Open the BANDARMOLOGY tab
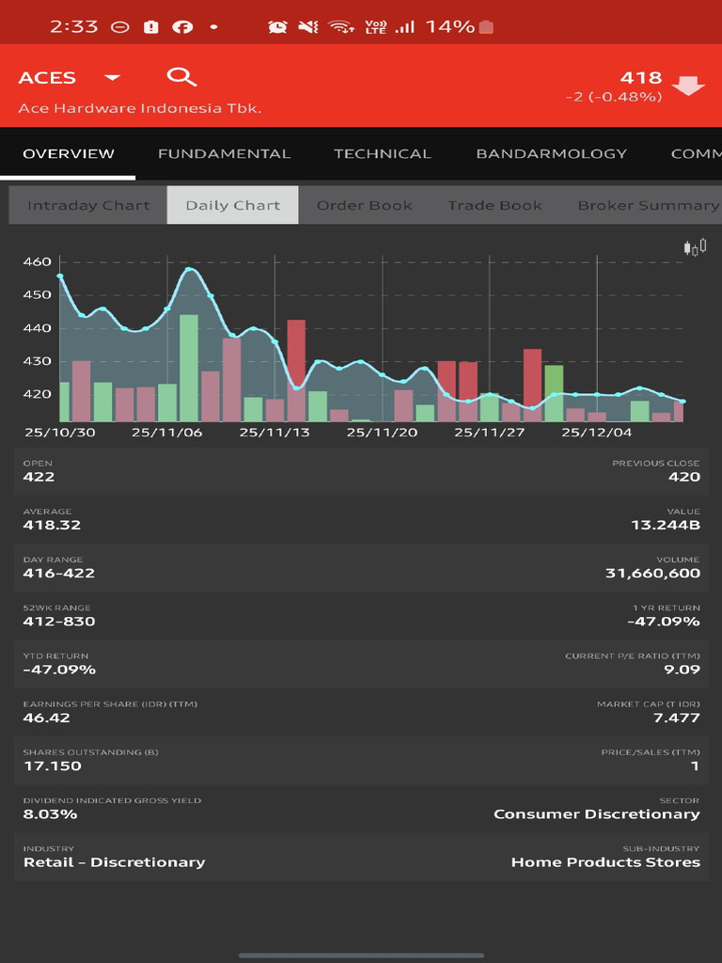The height and width of the screenshot is (963, 722). click(x=551, y=153)
